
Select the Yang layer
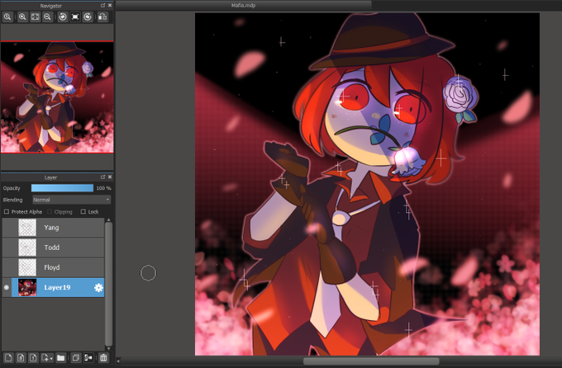(x=53, y=228)
